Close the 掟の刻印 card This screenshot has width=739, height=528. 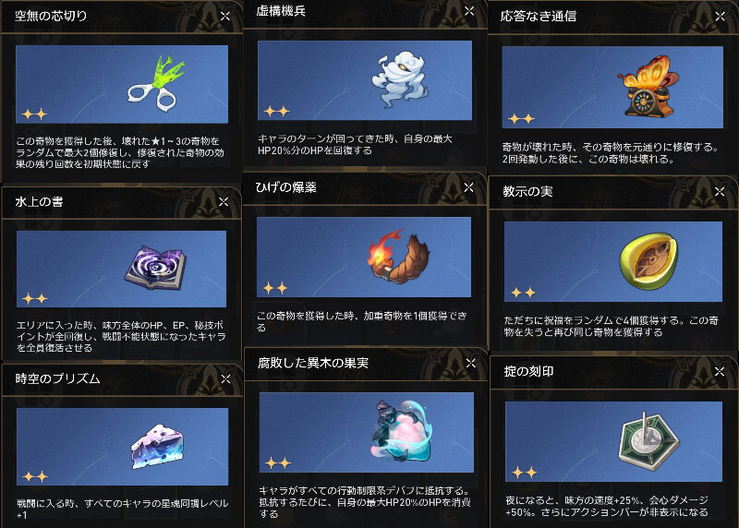click(x=720, y=372)
